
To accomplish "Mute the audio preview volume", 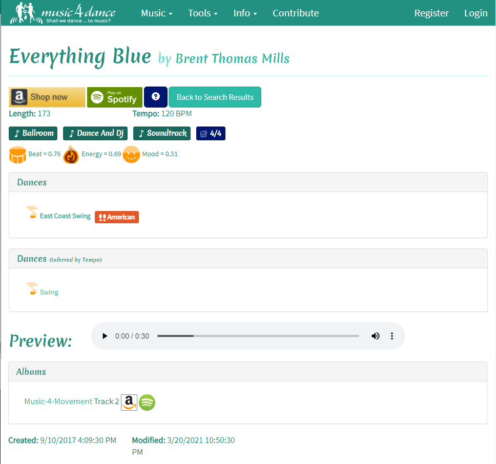I will [376, 336].
